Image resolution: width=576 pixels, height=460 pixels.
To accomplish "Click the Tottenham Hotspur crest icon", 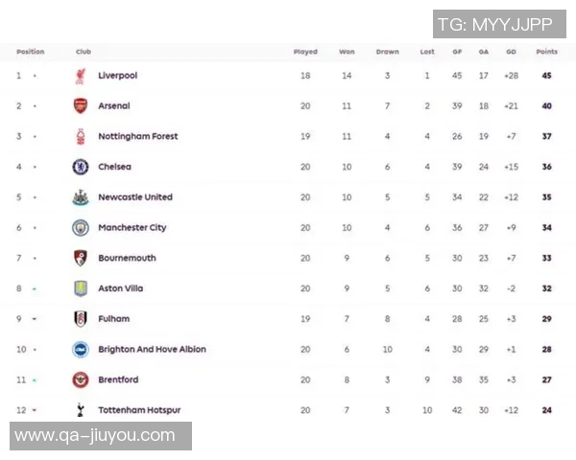I will (80, 410).
